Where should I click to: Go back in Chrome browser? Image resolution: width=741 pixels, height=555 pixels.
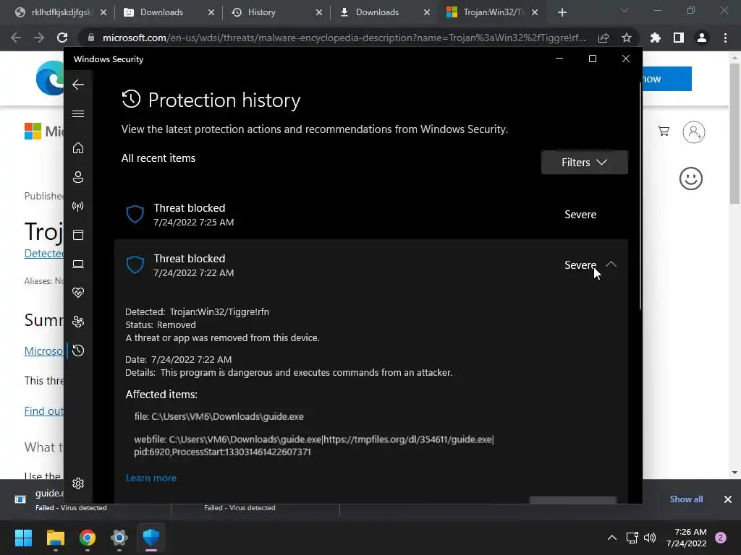pyautogui.click(x=16, y=38)
